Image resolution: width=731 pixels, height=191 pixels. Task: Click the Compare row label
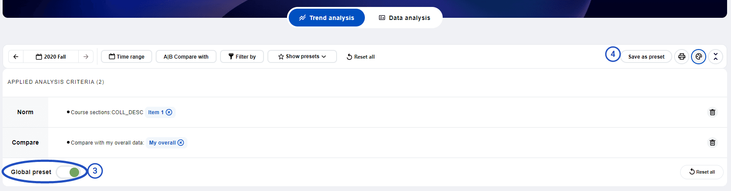[x=25, y=142]
